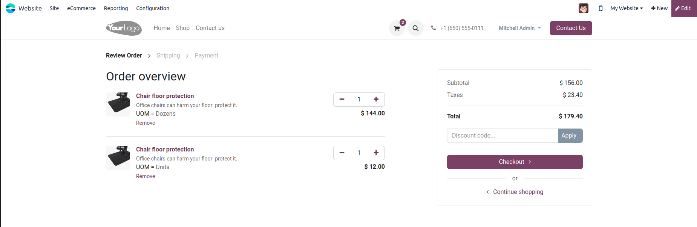Click the admin user avatar

pyautogui.click(x=583, y=8)
